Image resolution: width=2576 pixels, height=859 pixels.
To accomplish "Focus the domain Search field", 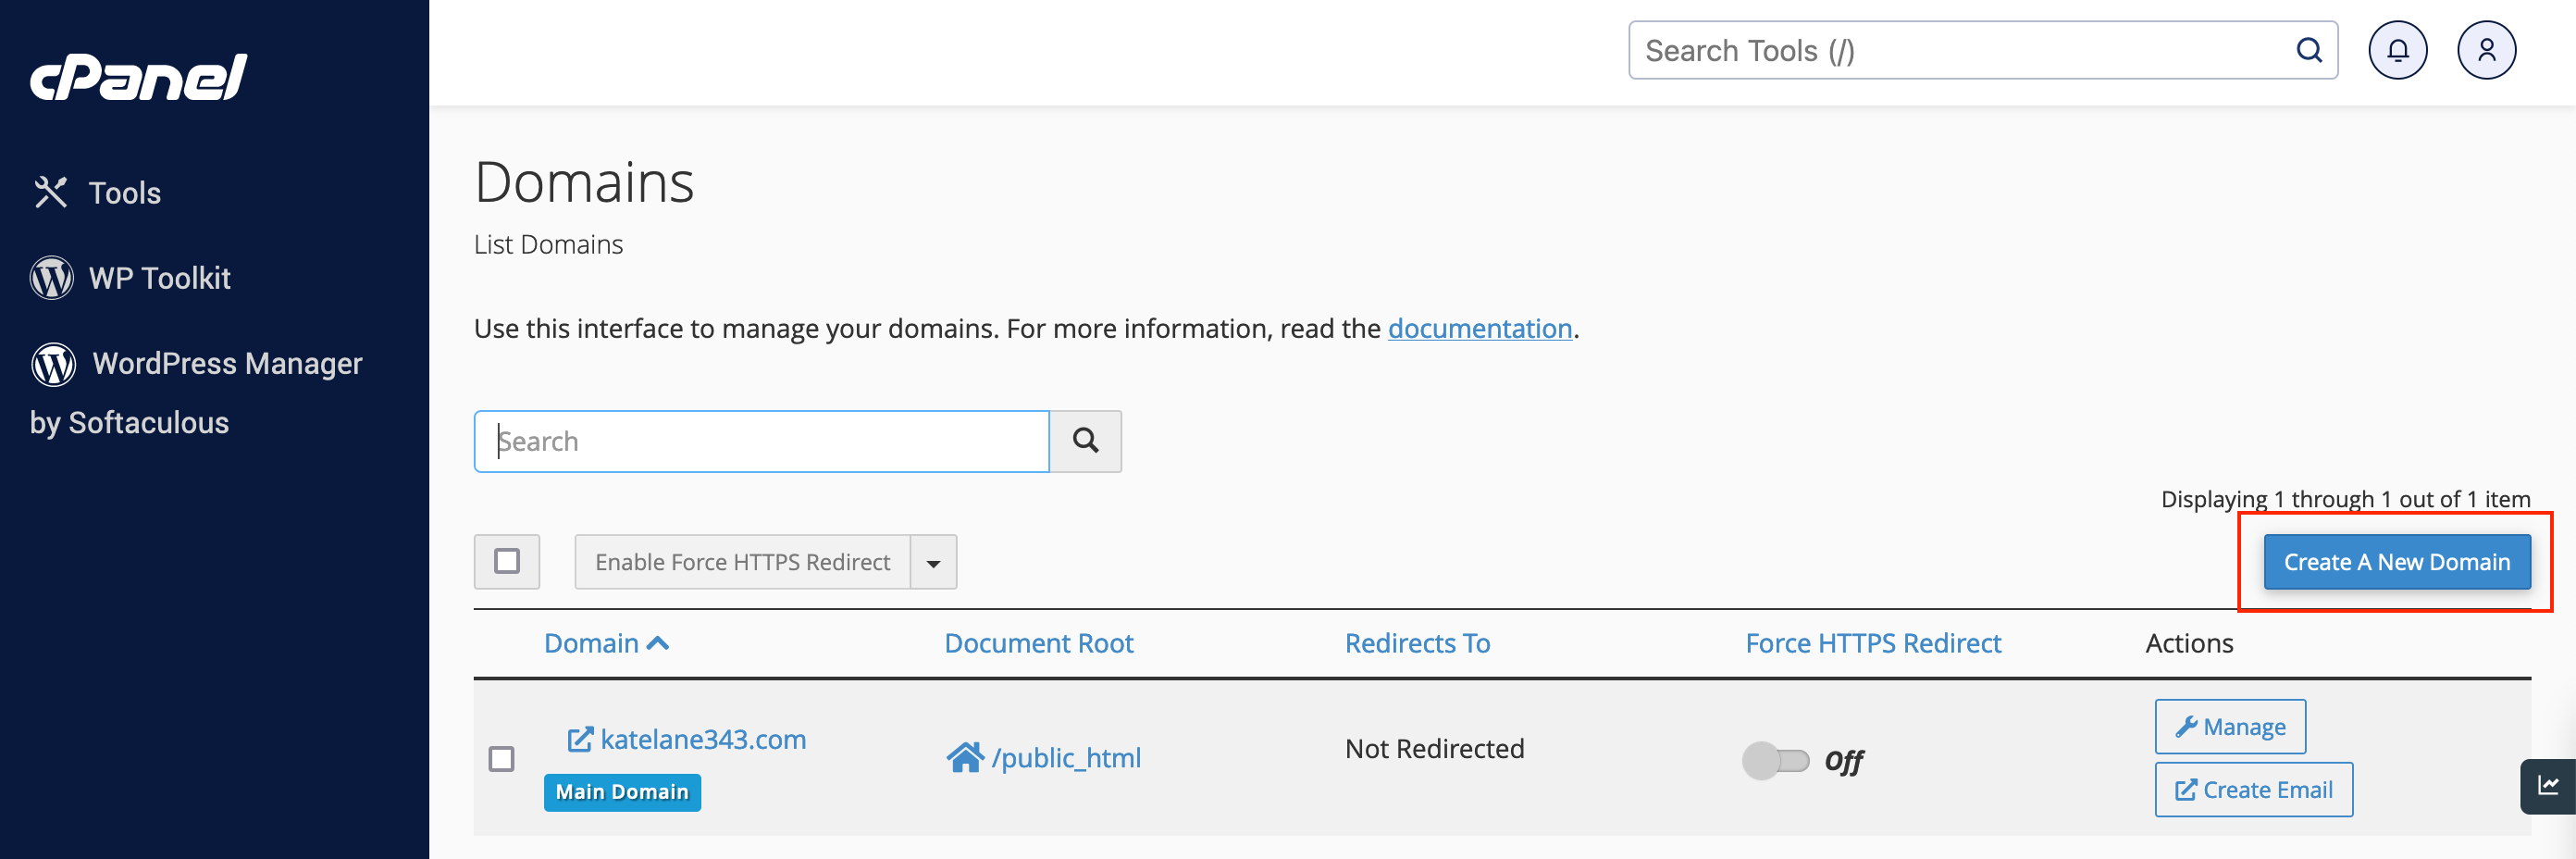I will (x=761, y=441).
